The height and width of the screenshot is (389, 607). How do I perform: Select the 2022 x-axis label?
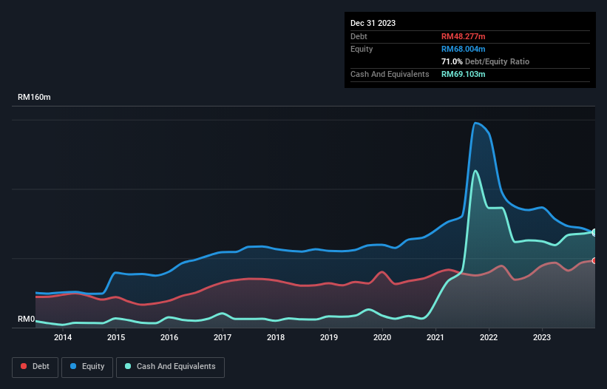[489, 337]
